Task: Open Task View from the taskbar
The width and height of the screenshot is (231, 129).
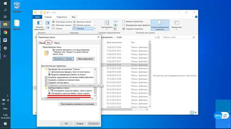Action: 5,17
